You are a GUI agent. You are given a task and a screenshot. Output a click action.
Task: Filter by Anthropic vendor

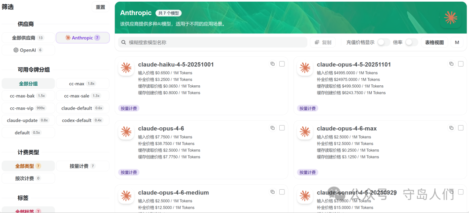click(83, 38)
